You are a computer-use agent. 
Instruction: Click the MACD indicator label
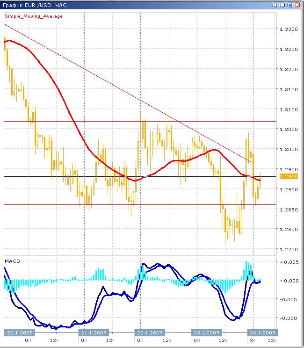pos(12,261)
